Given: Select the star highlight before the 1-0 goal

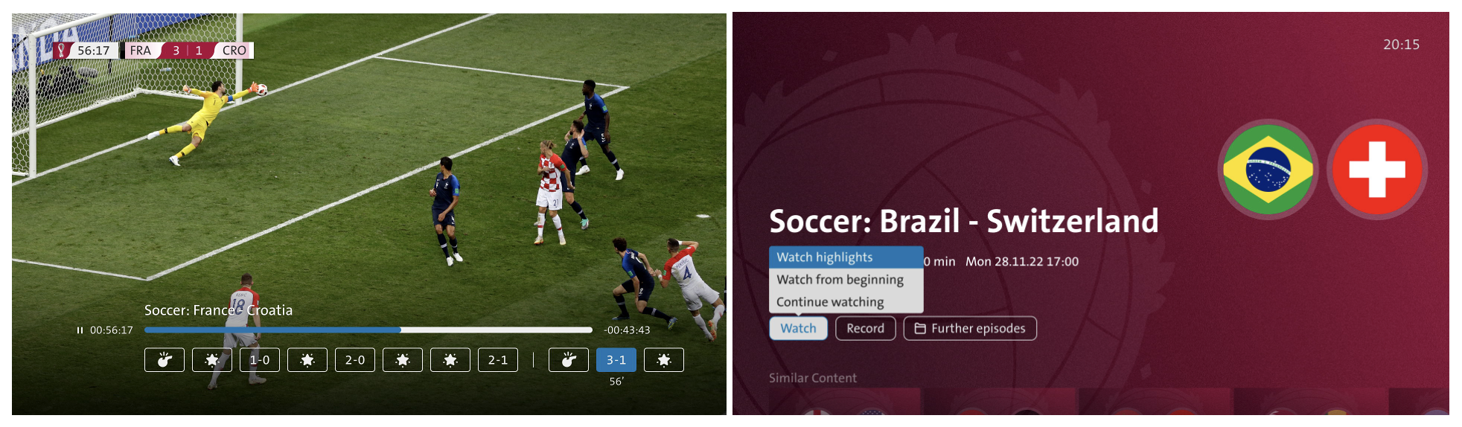Looking at the screenshot, I should 212,360.
